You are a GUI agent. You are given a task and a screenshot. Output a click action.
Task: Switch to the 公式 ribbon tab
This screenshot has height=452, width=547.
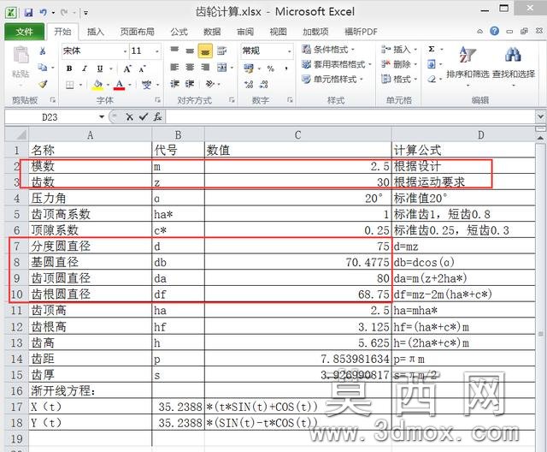tap(179, 33)
